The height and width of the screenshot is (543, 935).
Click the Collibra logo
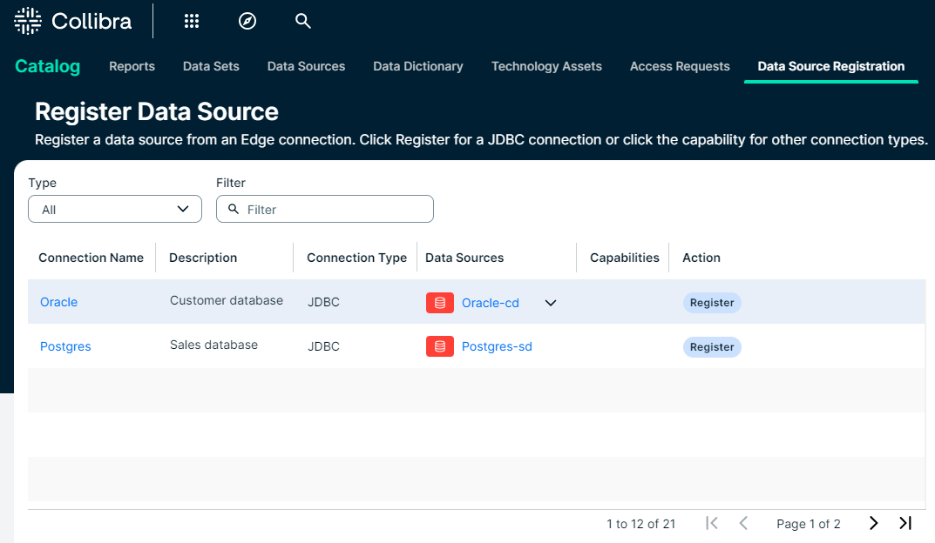pos(72,22)
